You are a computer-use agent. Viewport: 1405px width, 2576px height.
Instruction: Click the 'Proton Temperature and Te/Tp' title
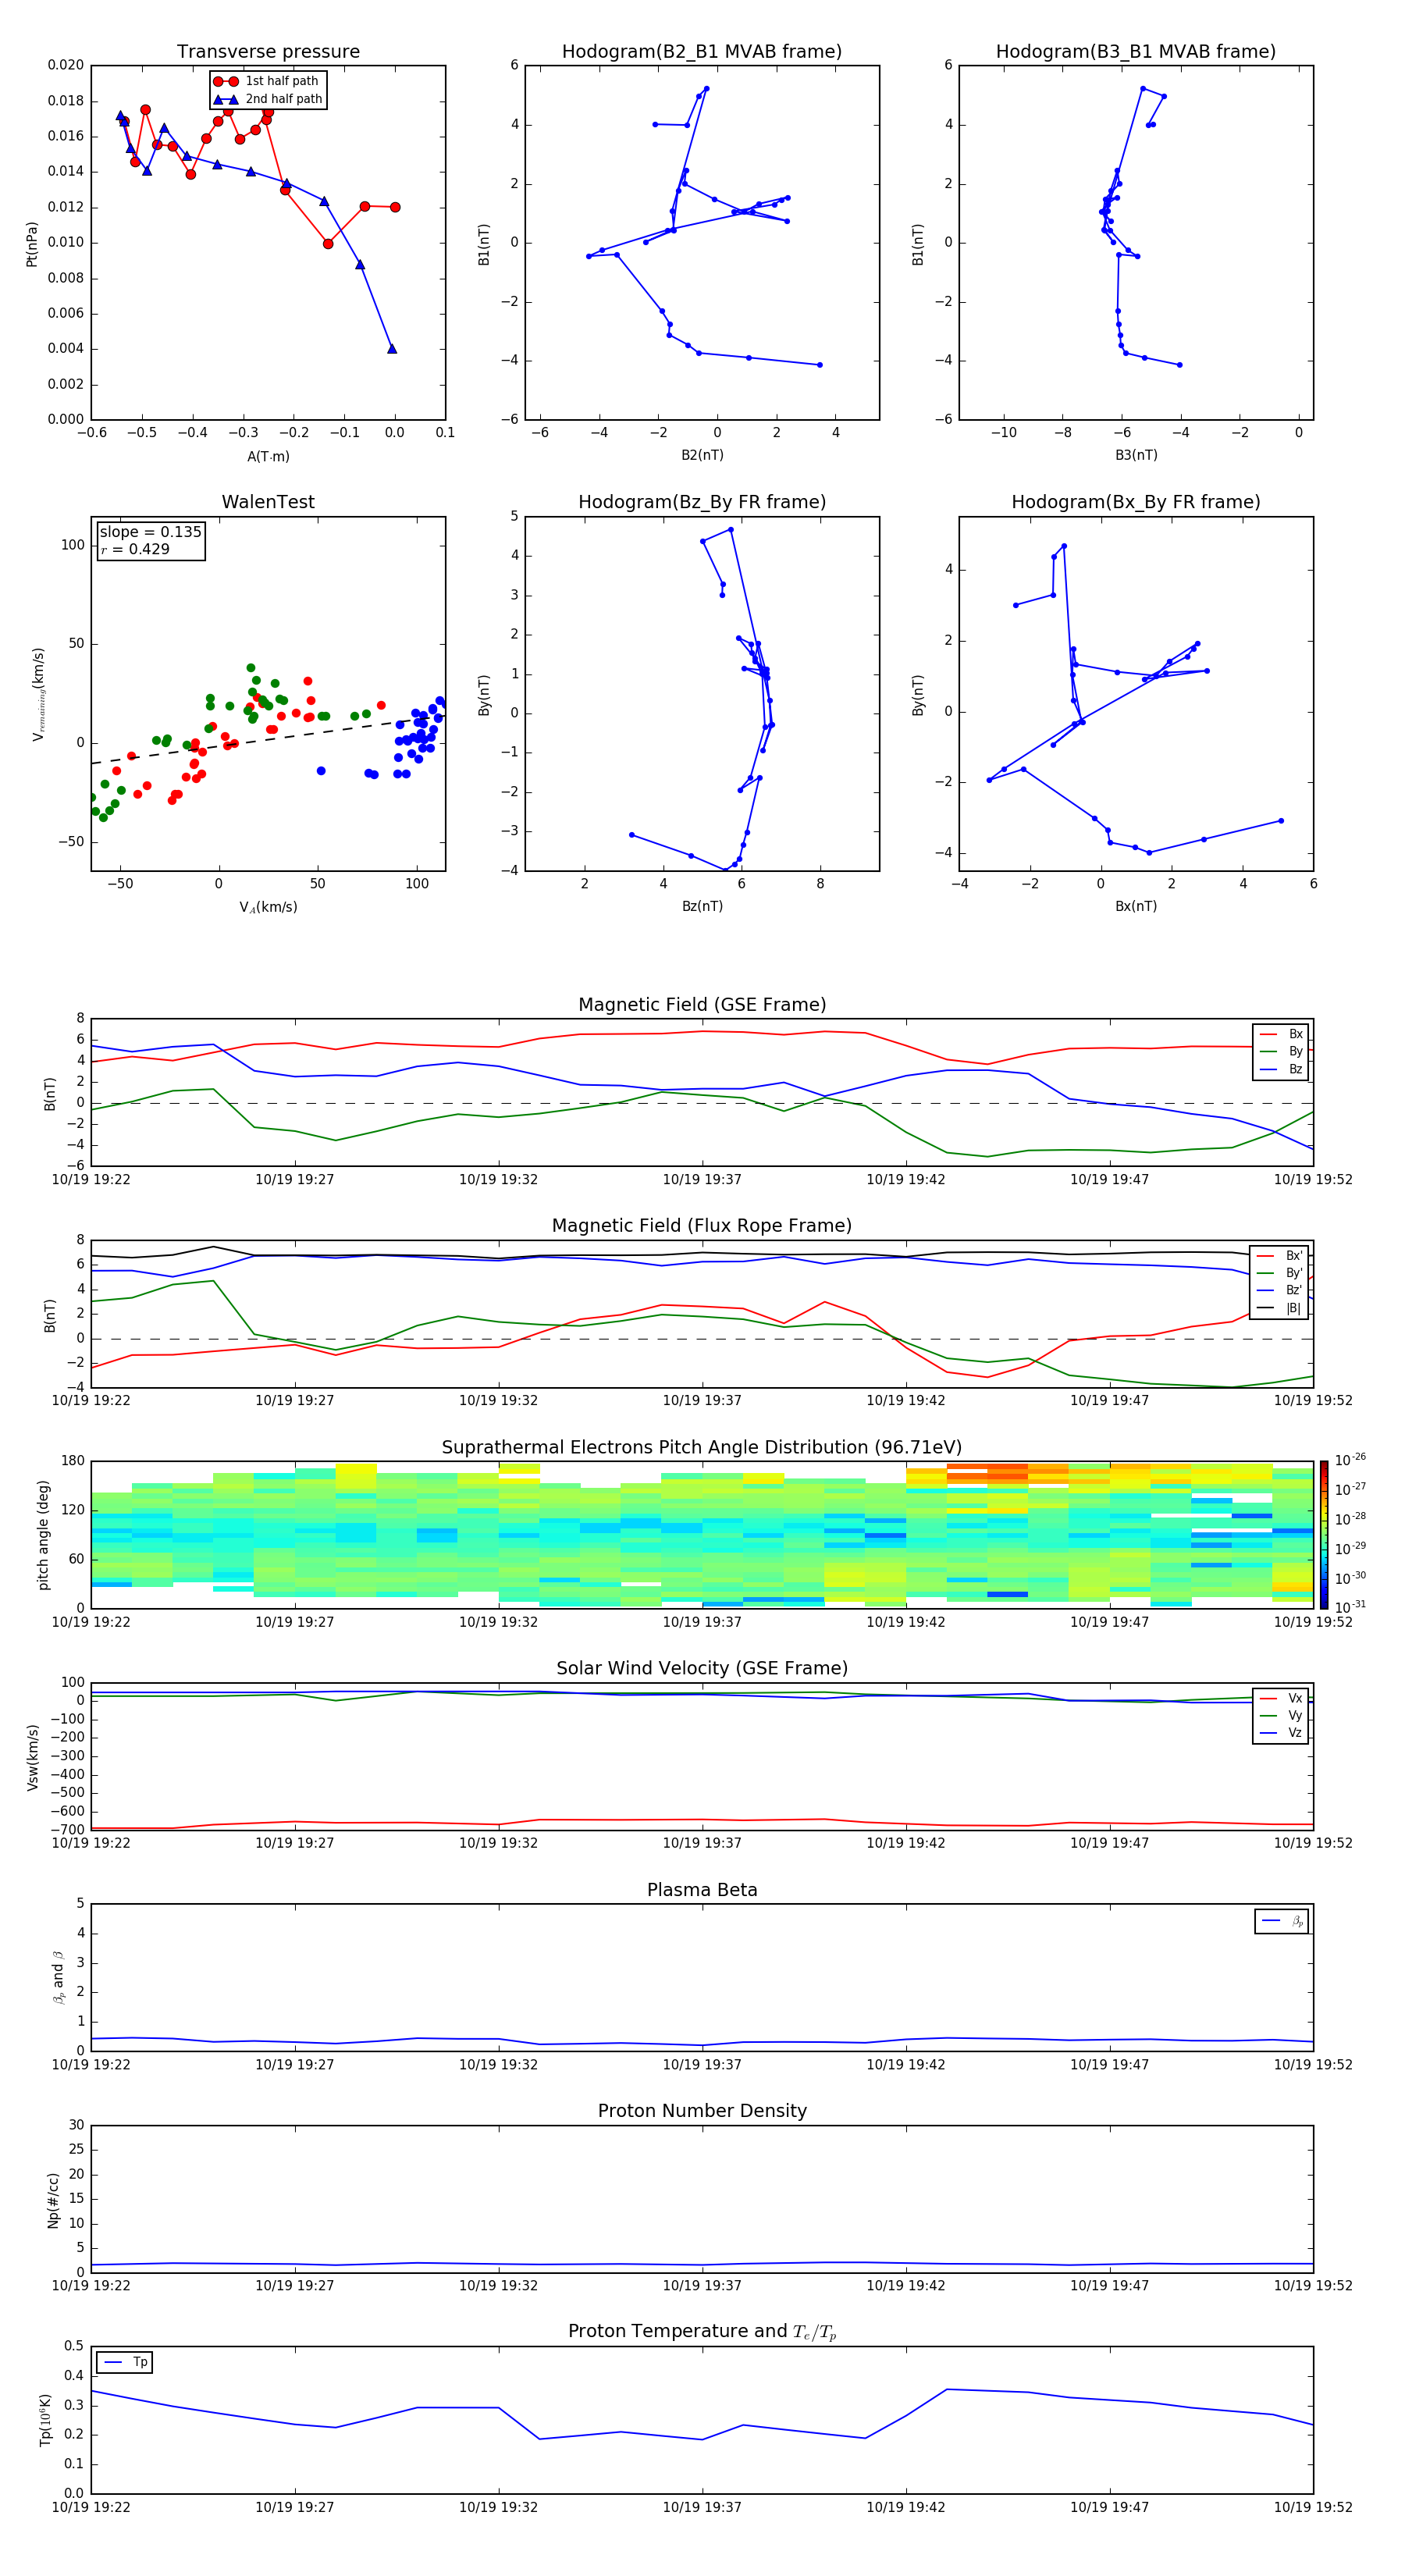(702, 2332)
